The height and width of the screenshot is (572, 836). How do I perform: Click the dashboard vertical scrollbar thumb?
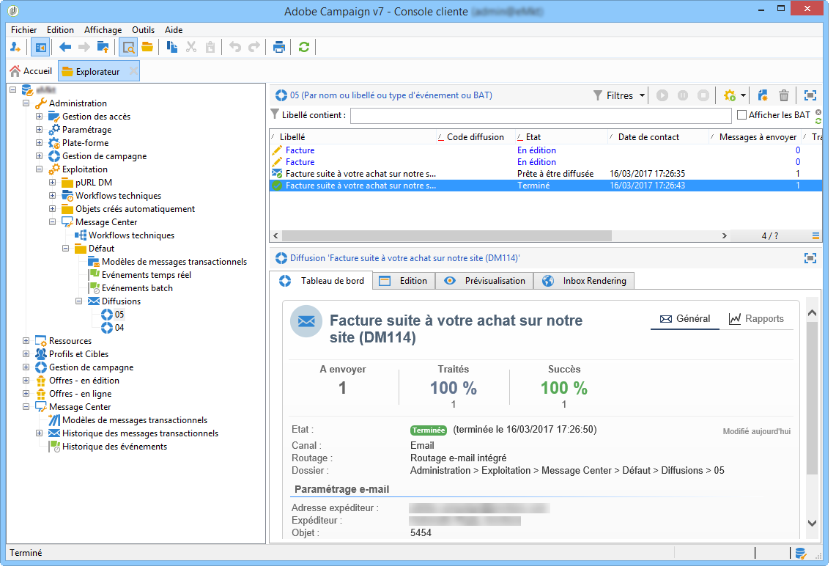(812, 397)
